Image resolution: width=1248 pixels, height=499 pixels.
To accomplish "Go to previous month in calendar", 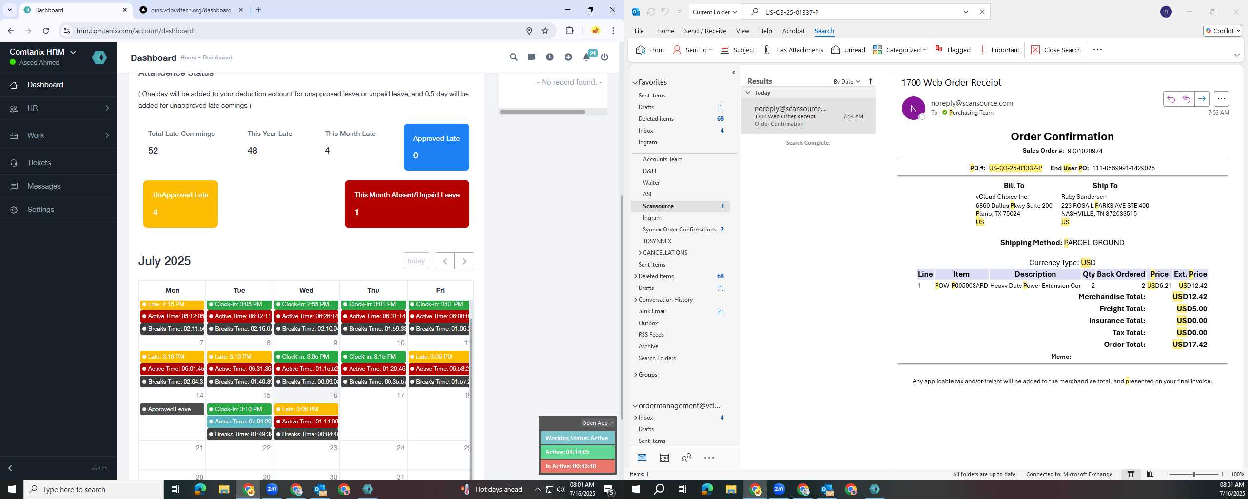I will [x=445, y=261].
